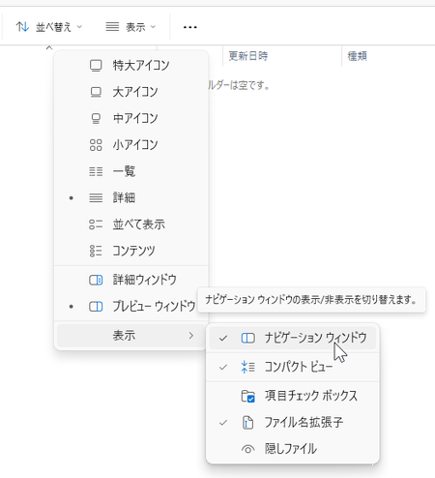Open the 並べ替え sort dropdown

click(49, 27)
